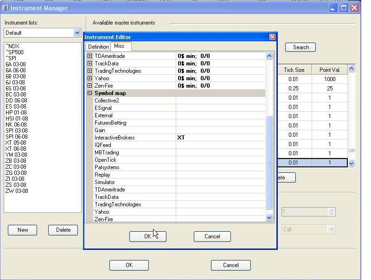Close the Instrument Manager window
The width and height of the screenshot is (371, 280).
click(354, 8)
